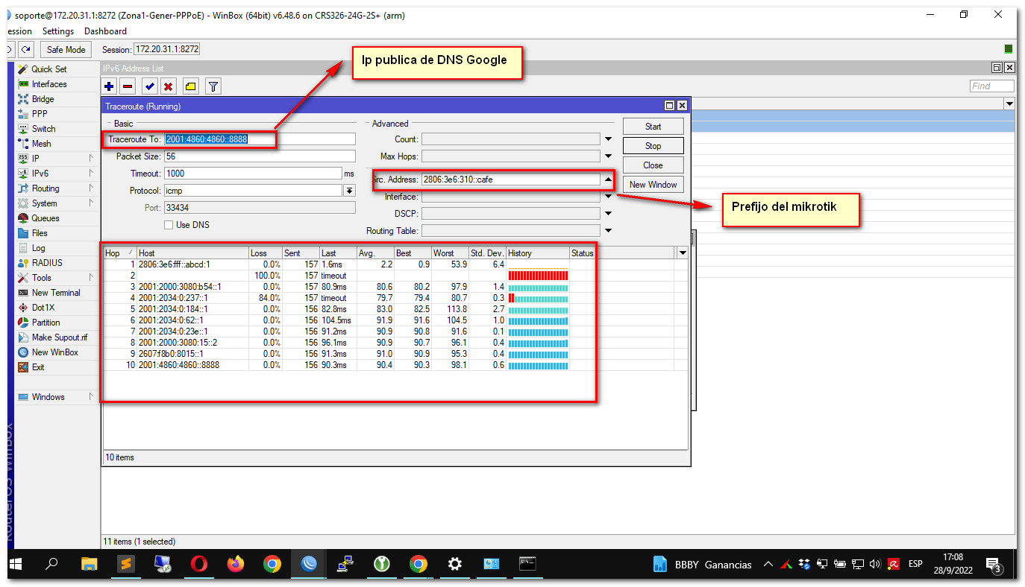Click the red minus Remove icon
1025x587 pixels.
[x=128, y=87]
